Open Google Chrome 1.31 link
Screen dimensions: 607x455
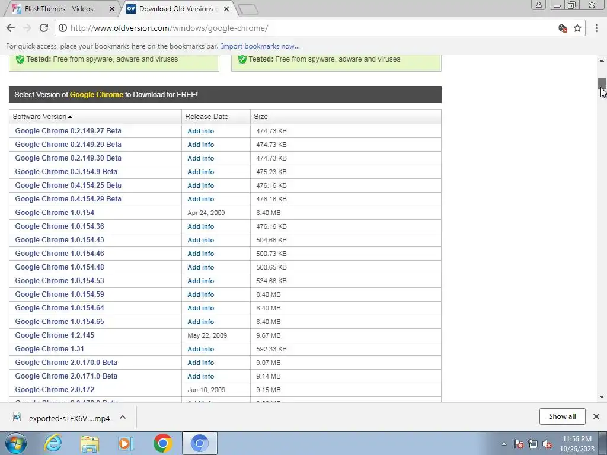click(50, 348)
